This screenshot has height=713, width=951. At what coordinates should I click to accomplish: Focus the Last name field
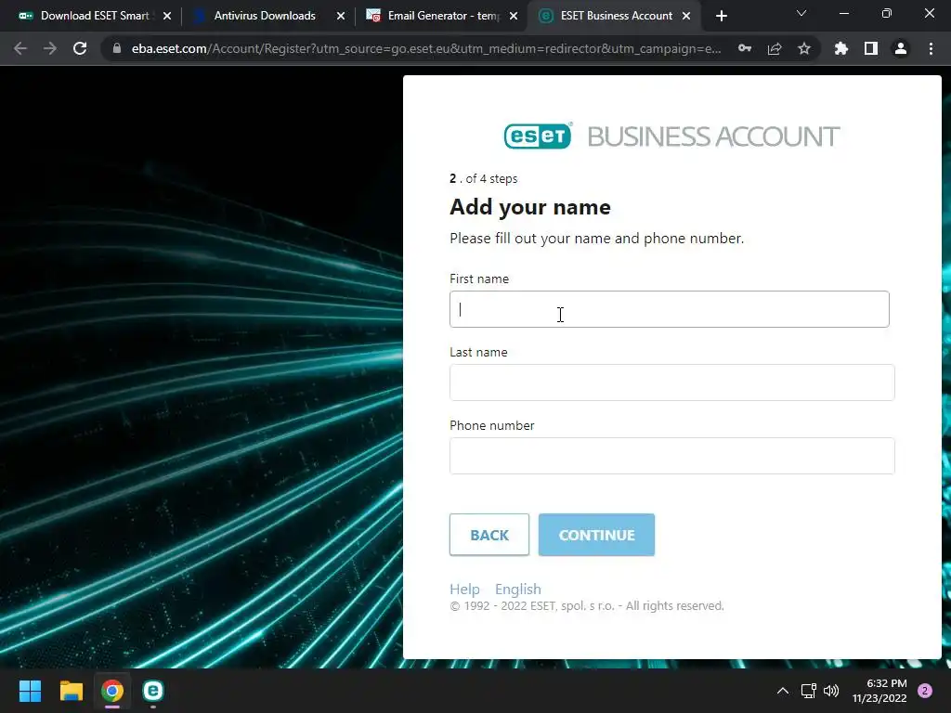pyautogui.click(x=671, y=382)
